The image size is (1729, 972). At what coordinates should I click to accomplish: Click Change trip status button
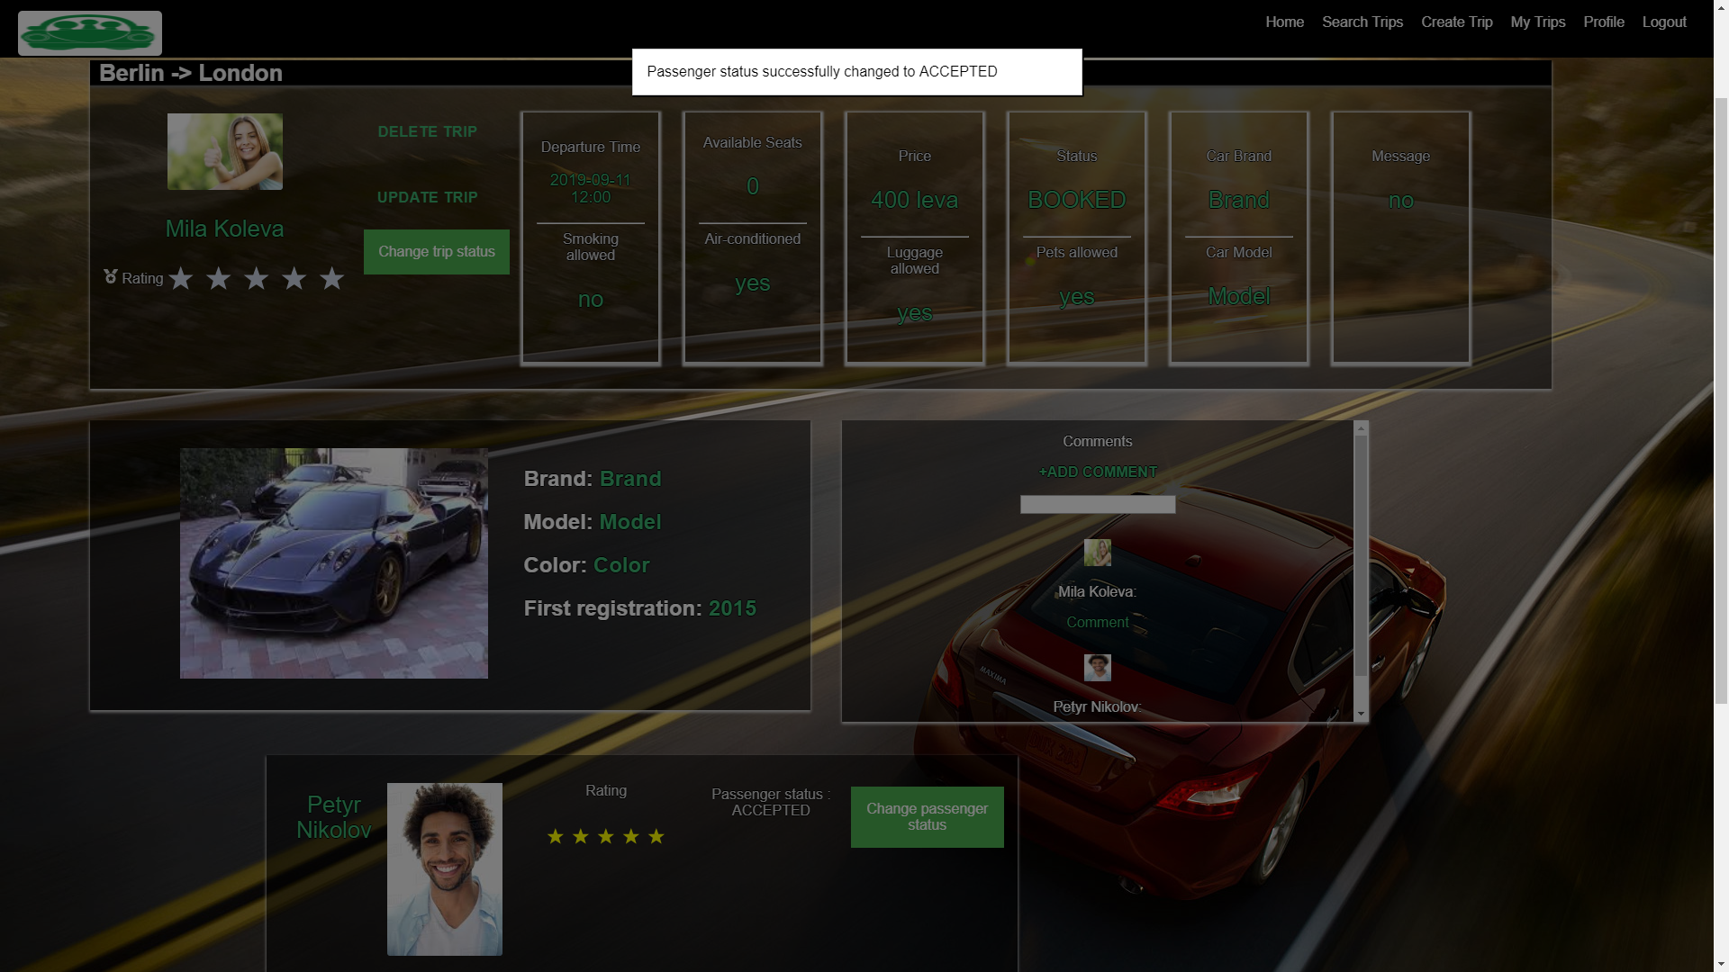click(x=437, y=252)
